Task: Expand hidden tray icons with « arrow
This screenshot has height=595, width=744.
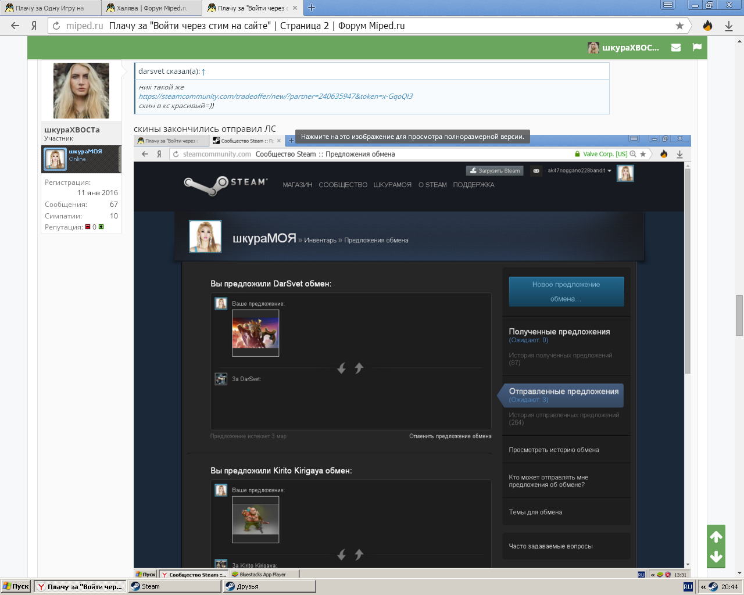Action: point(703,587)
